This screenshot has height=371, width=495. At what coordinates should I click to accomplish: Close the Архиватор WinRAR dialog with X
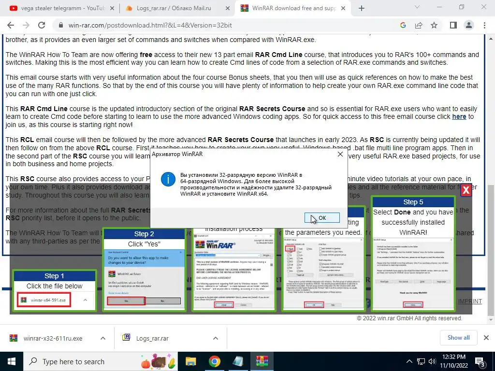340,154
